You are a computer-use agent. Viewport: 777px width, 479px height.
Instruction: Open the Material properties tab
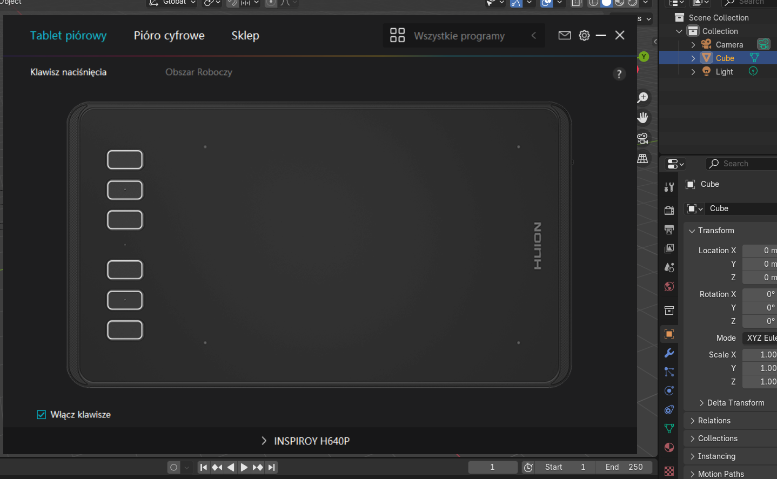point(669,447)
